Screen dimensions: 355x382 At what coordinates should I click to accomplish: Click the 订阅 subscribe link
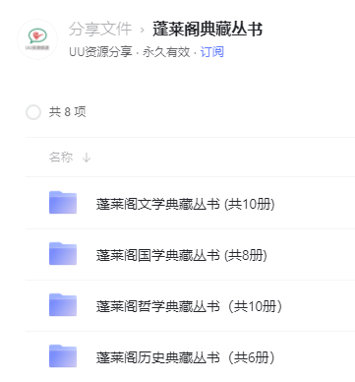pos(212,52)
